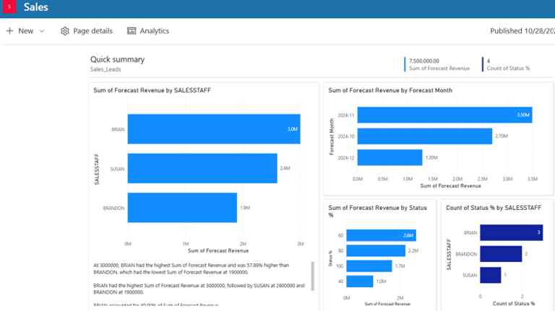Open the Sales site title
Image resolution: width=555 pixels, height=311 pixels.
35,7
